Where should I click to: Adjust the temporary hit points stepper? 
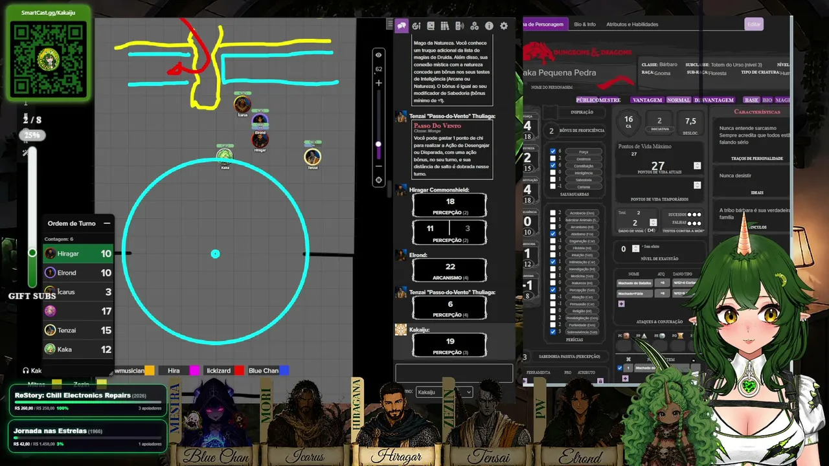698,184
